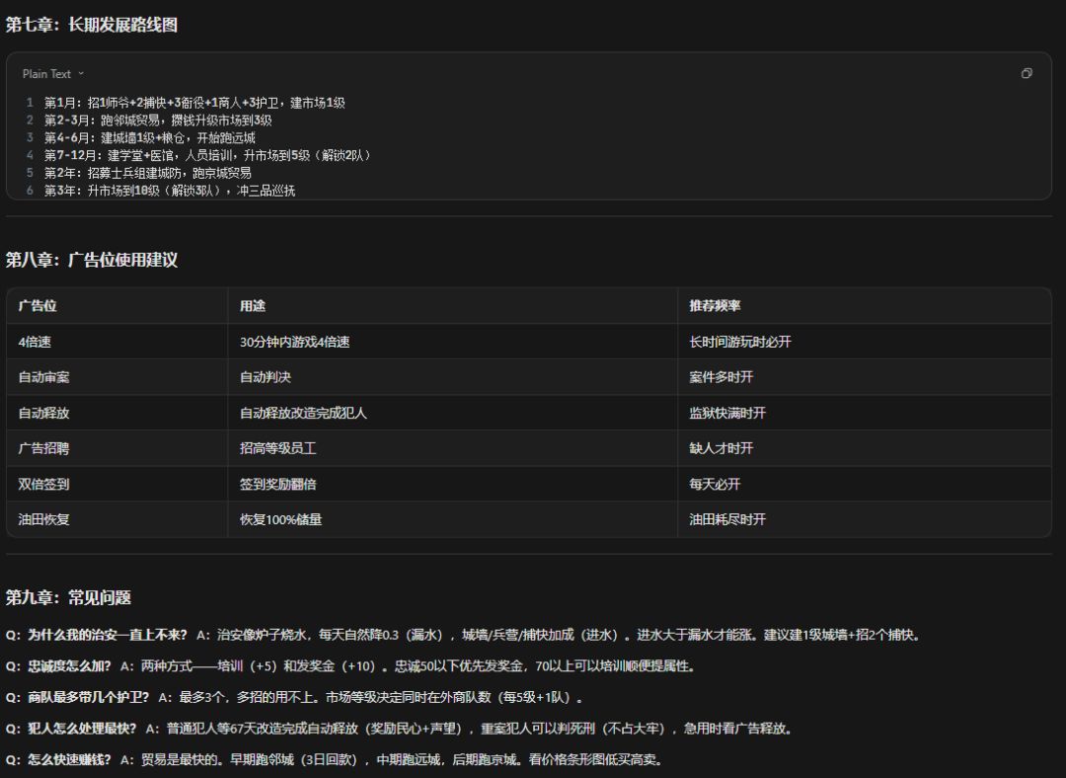Select code line starting with 第2年

coord(147,173)
